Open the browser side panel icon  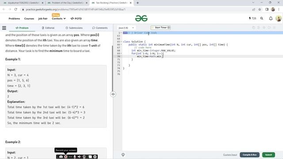pos(267,9)
